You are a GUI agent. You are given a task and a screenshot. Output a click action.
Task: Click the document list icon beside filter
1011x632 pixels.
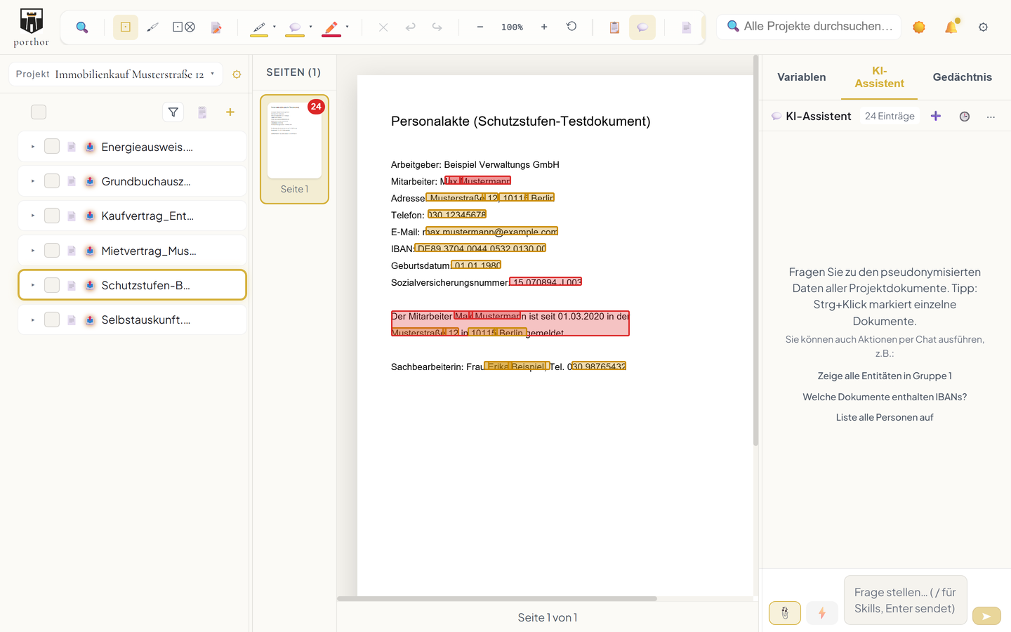202,112
